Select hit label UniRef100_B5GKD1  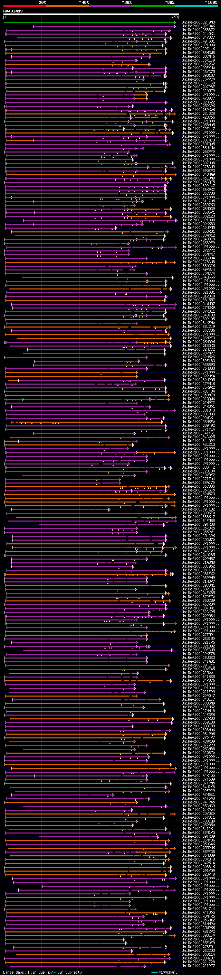click(198, 232)
